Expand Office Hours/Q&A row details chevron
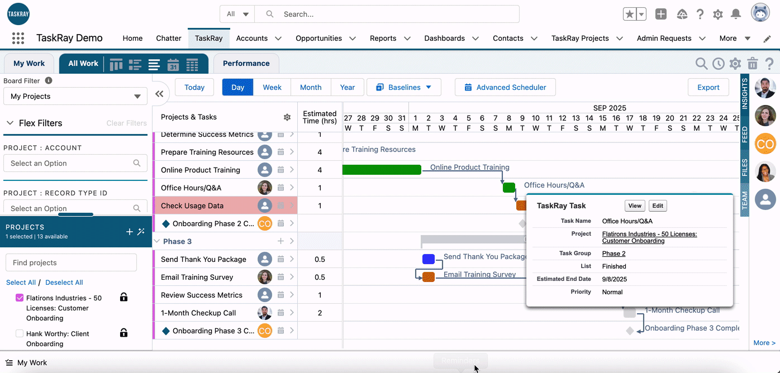Viewport: 780px width, 373px height. pos(292,188)
